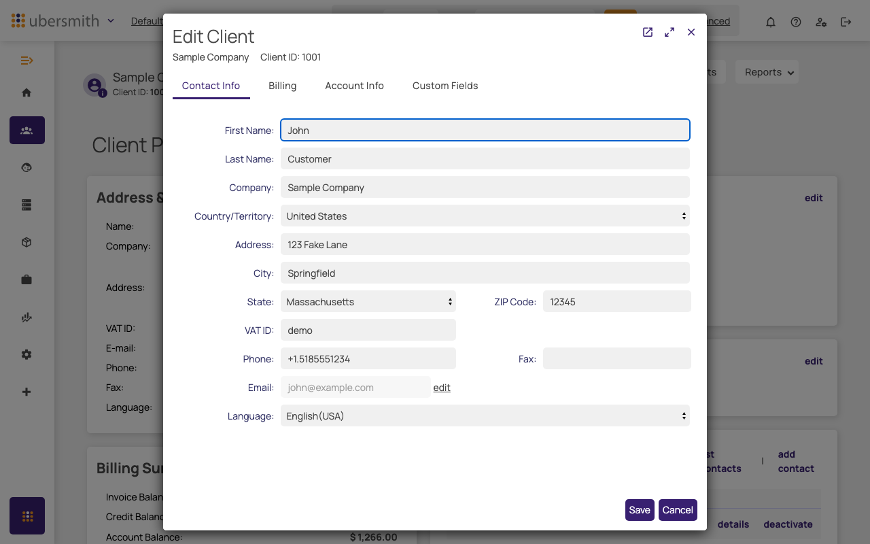Image resolution: width=870 pixels, height=544 pixels.
Task: Open the server devices icon in sidebar
Action: pyautogui.click(x=27, y=205)
